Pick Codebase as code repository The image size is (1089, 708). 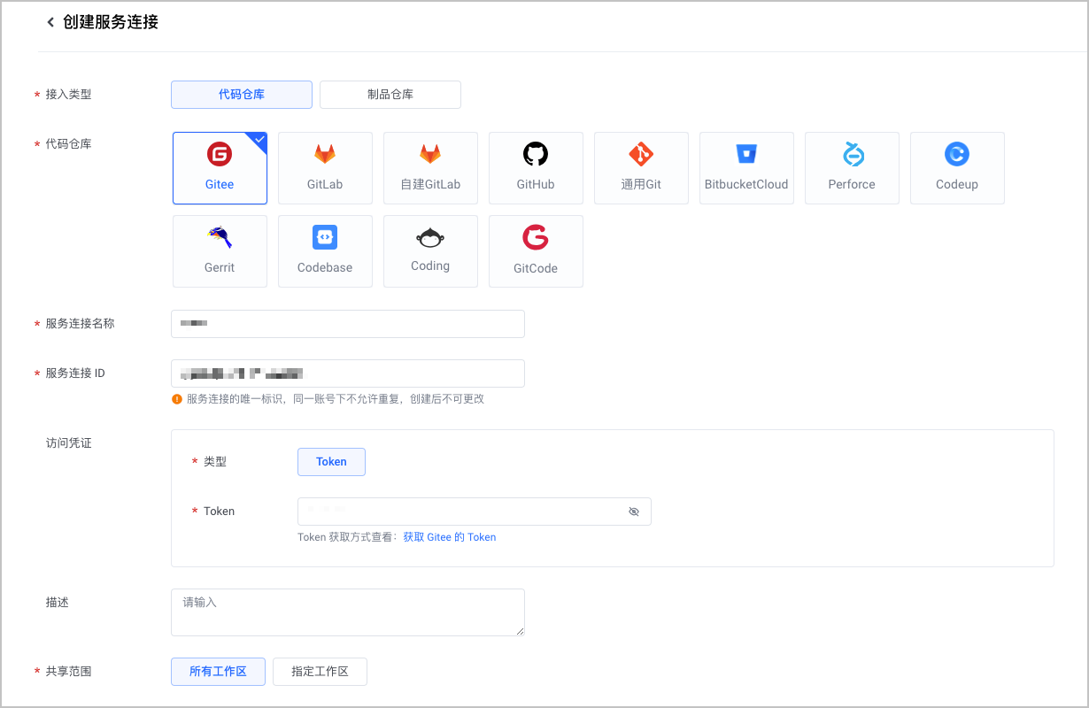click(x=325, y=251)
